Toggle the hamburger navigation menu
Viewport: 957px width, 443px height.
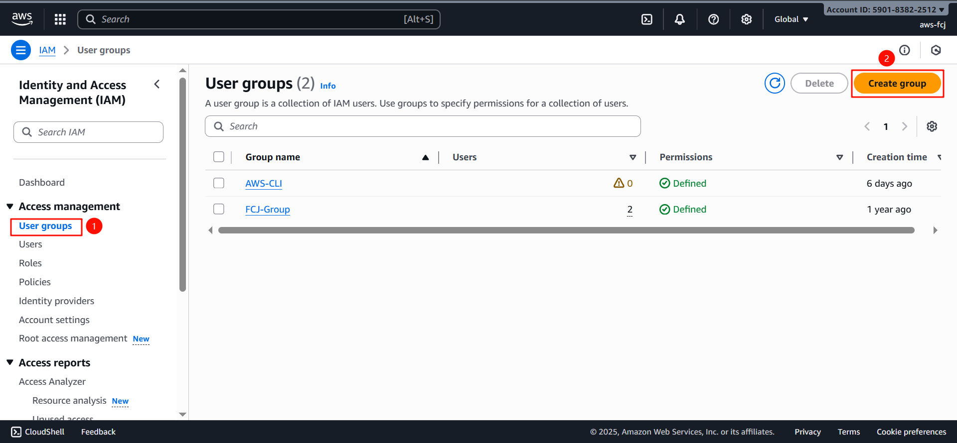pyautogui.click(x=21, y=50)
